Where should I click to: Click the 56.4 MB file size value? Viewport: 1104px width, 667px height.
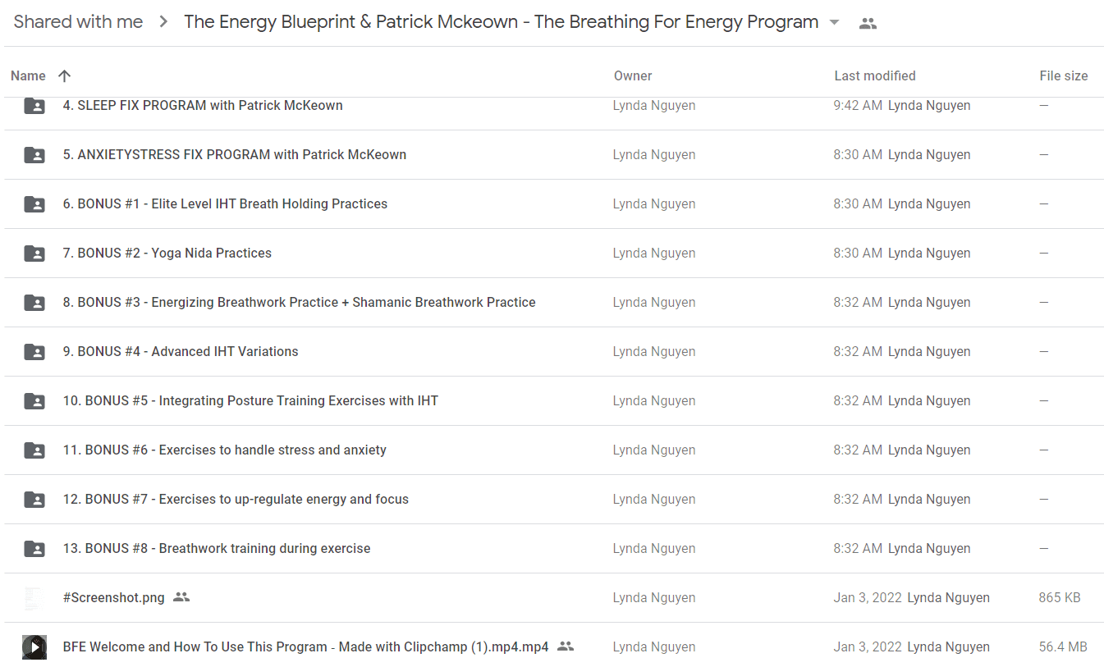point(1063,646)
